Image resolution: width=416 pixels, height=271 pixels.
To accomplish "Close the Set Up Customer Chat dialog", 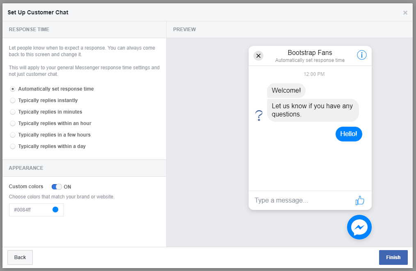I will 405,13.
